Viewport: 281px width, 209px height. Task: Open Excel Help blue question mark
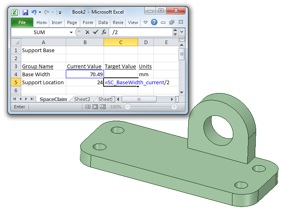click(x=154, y=22)
